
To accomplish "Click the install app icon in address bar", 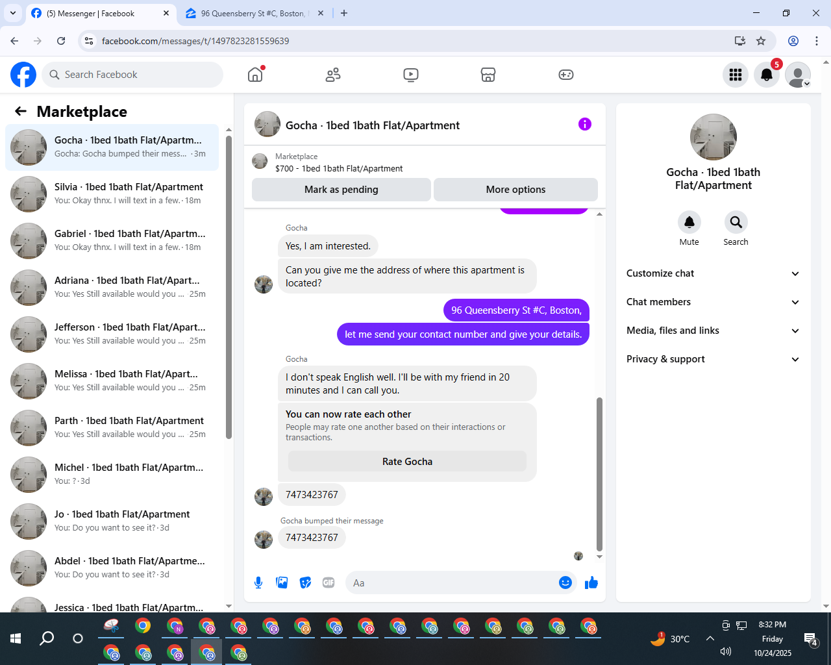I will click(x=739, y=41).
